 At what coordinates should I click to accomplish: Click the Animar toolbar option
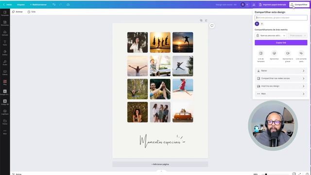click(x=17, y=12)
